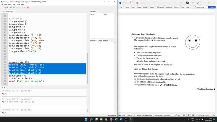Click the English (United Kingdom) language indicator

(144, 115)
